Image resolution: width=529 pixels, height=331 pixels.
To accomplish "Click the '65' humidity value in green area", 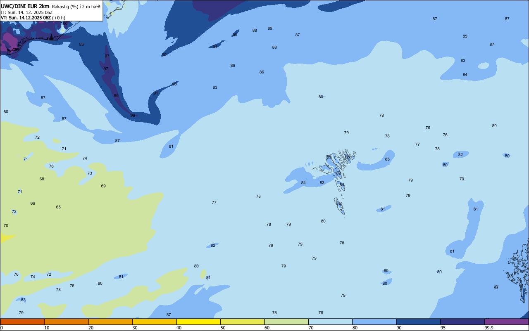I will (x=58, y=207).
